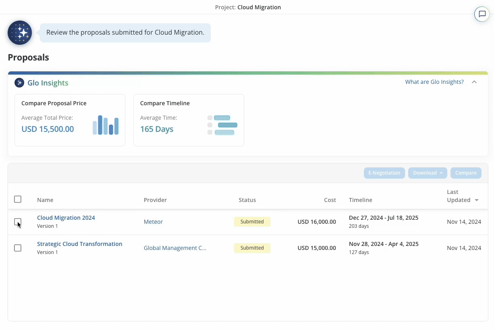Viewport: 494px width, 329px height.
Task: Click the Glo Insights sparkle icon
Action: tap(19, 82)
